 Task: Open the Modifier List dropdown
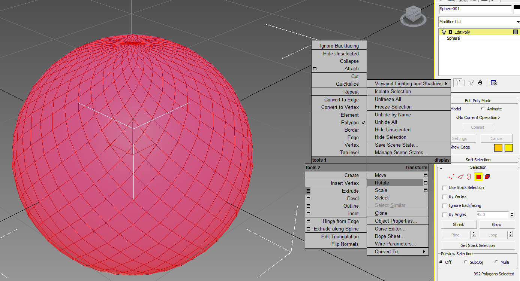[x=479, y=22]
